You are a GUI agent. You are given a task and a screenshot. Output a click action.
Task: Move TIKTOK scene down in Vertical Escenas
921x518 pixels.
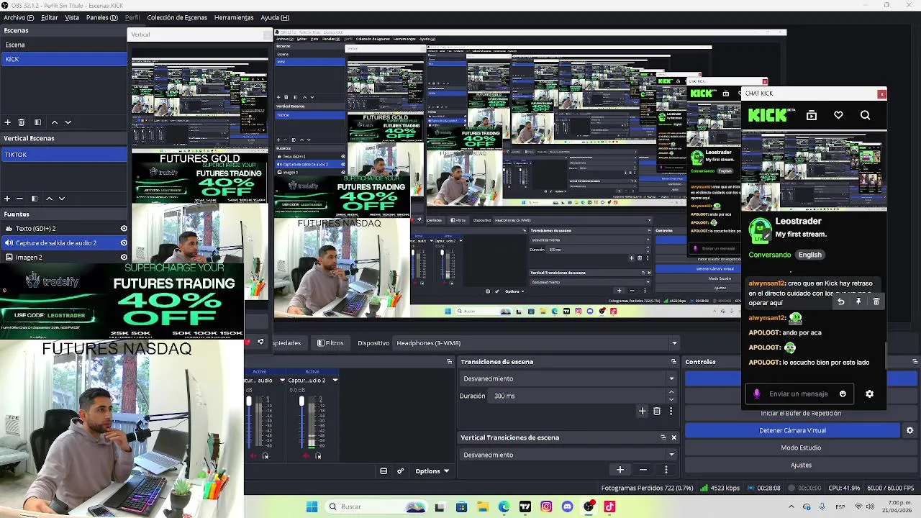pyautogui.click(x=62, y=199)
